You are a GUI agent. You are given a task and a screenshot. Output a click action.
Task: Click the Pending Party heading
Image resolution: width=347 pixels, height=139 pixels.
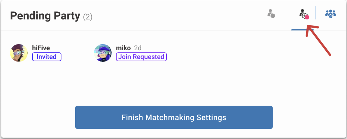[x=45, y=16]
